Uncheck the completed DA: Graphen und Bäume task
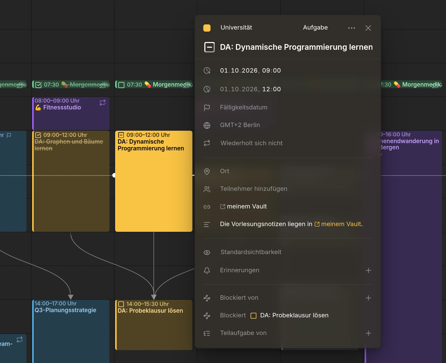Viewport: 446px width, 363px height. 38,135
